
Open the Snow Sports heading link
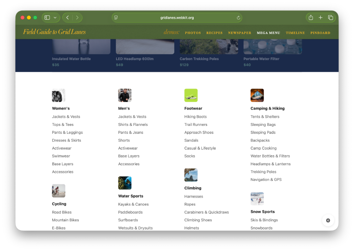263,212
